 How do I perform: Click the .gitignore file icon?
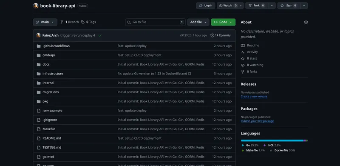coord(39,120)
